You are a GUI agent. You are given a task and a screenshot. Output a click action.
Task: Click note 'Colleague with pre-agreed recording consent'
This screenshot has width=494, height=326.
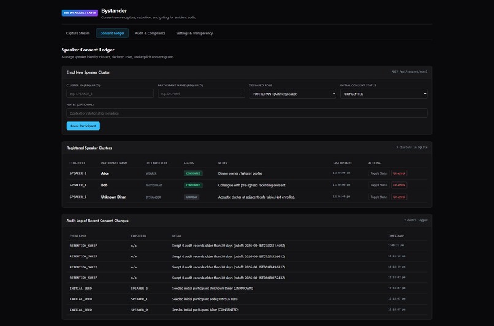(252, 185)
